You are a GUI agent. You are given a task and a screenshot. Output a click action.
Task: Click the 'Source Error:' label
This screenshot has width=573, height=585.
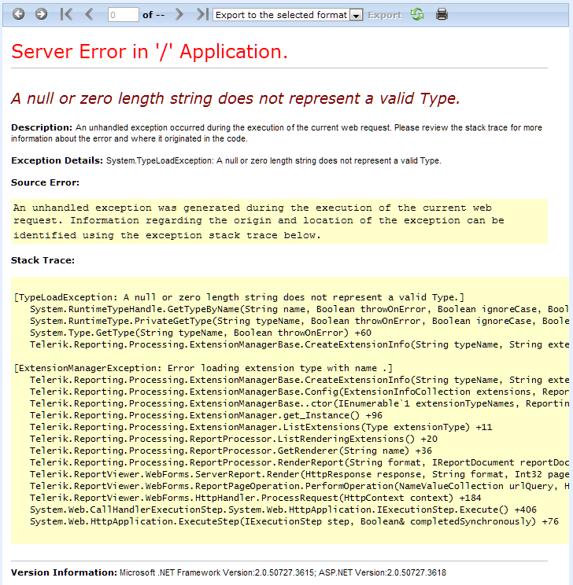45,182
